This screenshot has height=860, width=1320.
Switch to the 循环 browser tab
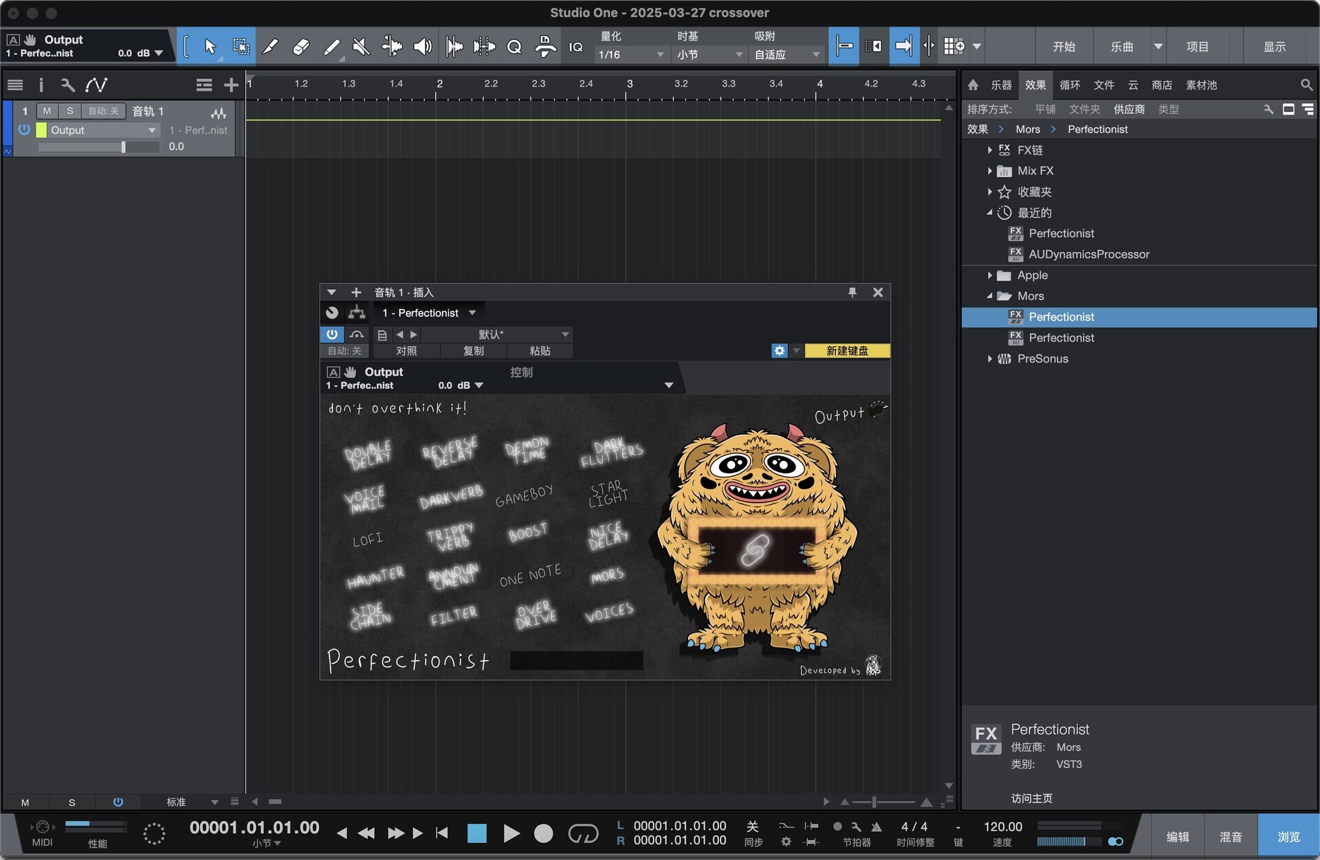(1070, 84)
